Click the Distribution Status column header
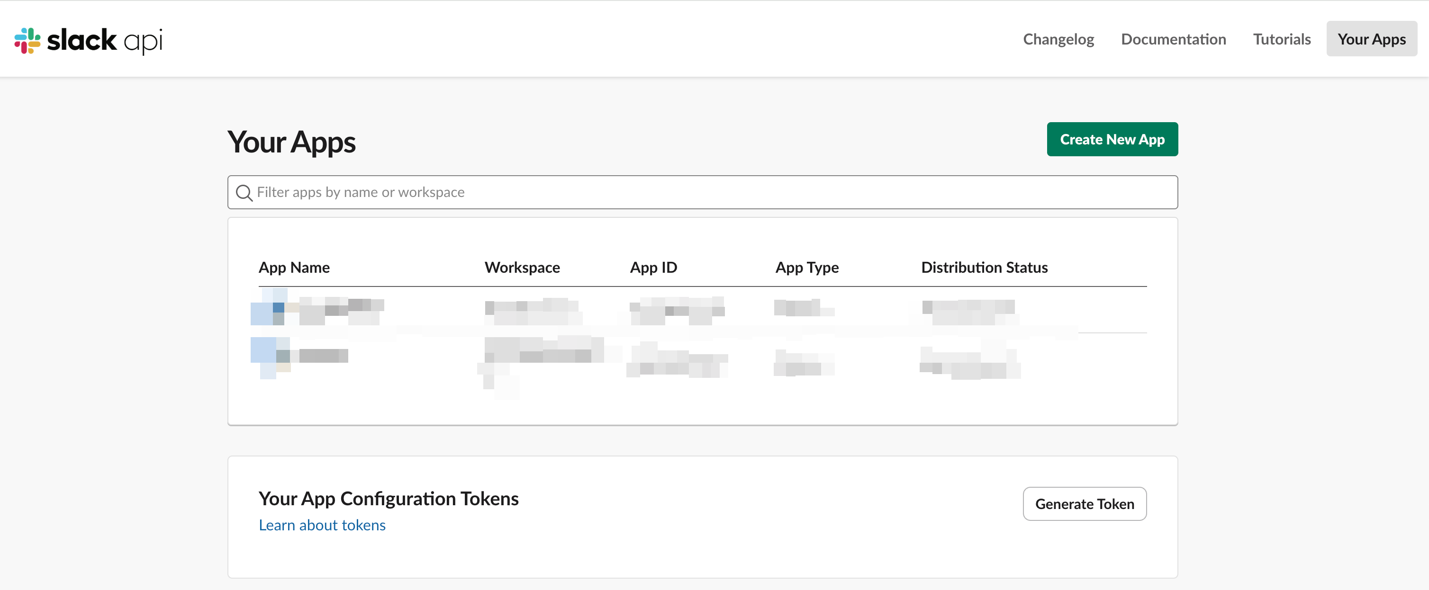The width and height of the screenshot is (1429, 590). pos(984,267)
